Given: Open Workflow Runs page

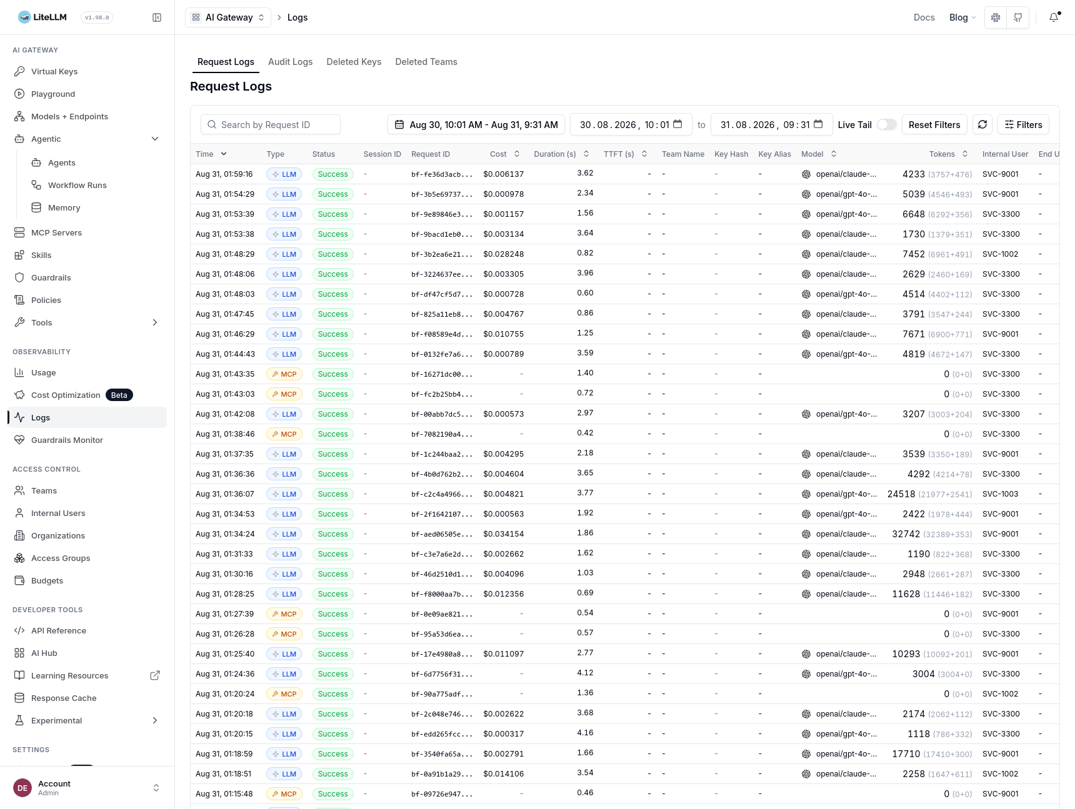Looking at the screenshot, I should click(x=96, y=185).
